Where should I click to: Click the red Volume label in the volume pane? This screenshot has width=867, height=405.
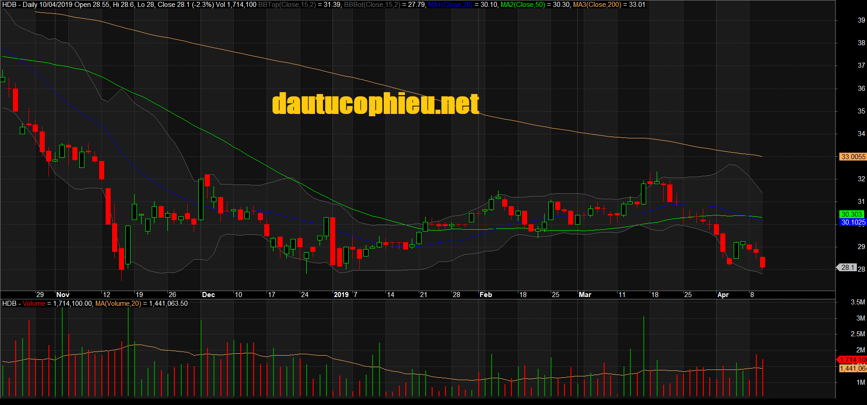point(34,304)
